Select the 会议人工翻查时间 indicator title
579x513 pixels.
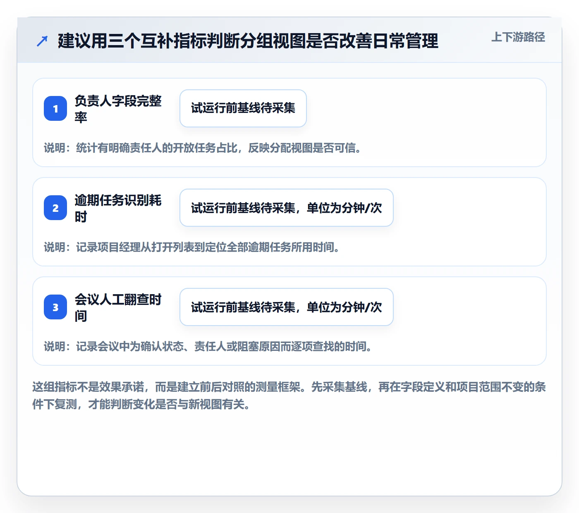tap(118, 307)
